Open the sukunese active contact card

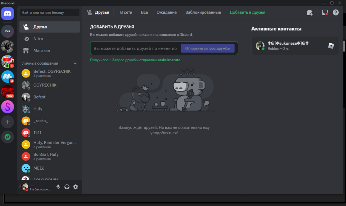[295, 46]
